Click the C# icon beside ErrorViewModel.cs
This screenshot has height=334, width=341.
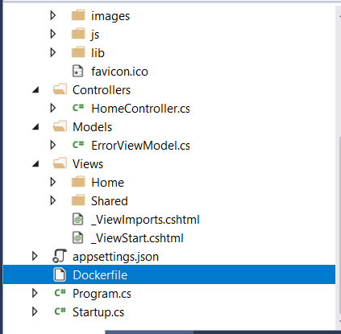point(78,145)
